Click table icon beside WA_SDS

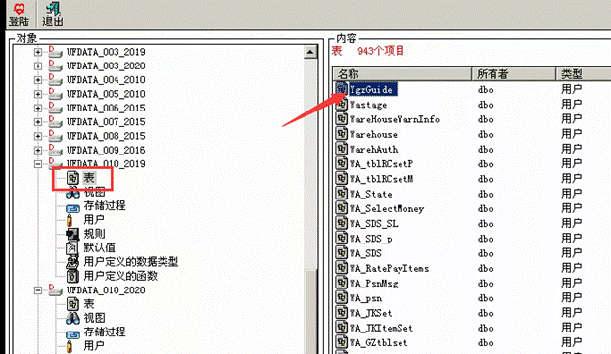pos(342,253)
